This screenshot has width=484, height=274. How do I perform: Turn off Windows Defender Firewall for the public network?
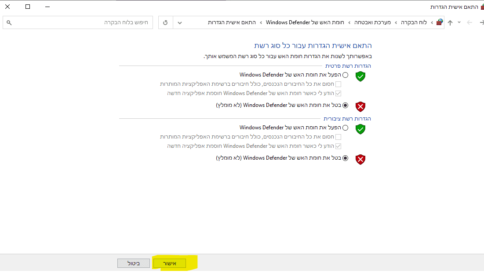point(345,158)
